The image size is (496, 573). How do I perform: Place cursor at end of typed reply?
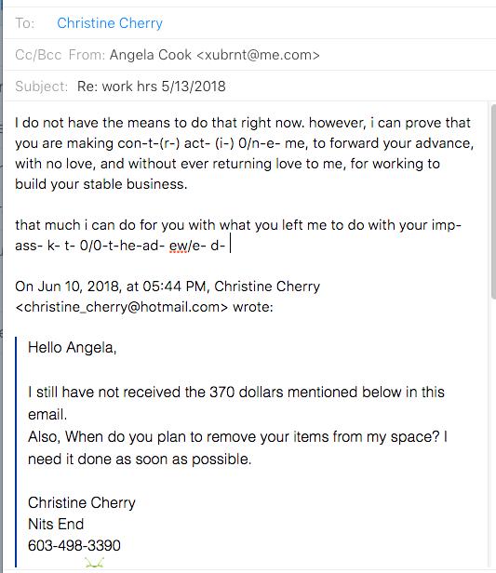[230, 246]
